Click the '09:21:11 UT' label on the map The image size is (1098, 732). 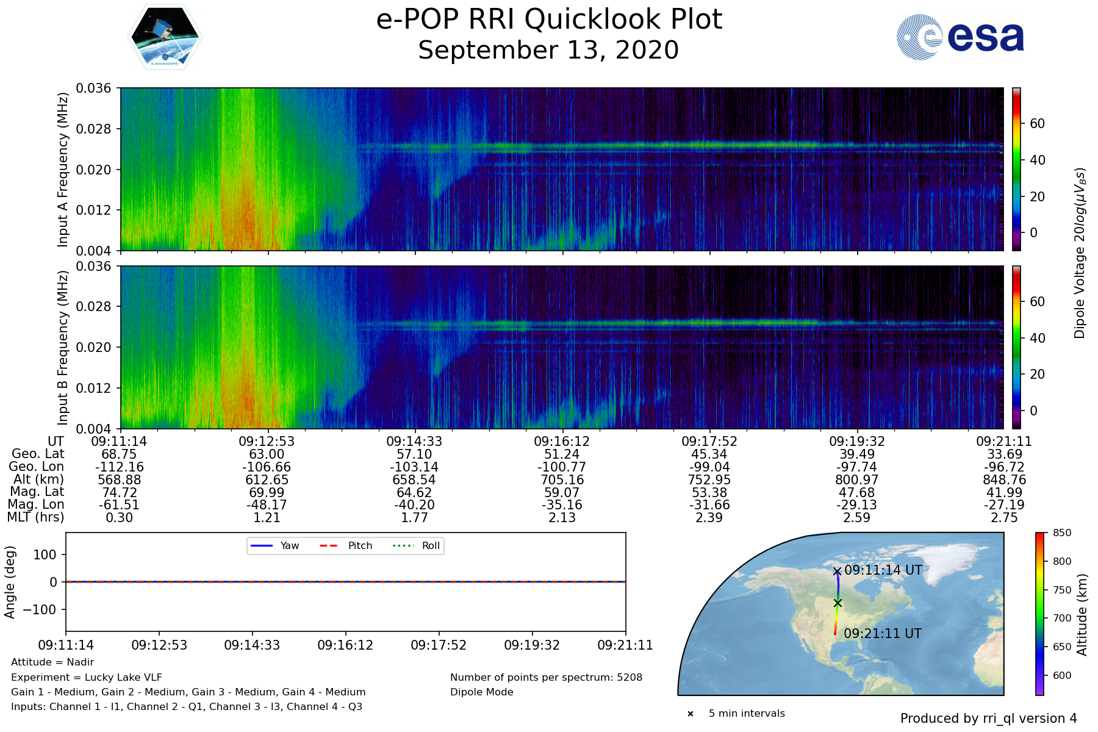click(x=882, y=634)
